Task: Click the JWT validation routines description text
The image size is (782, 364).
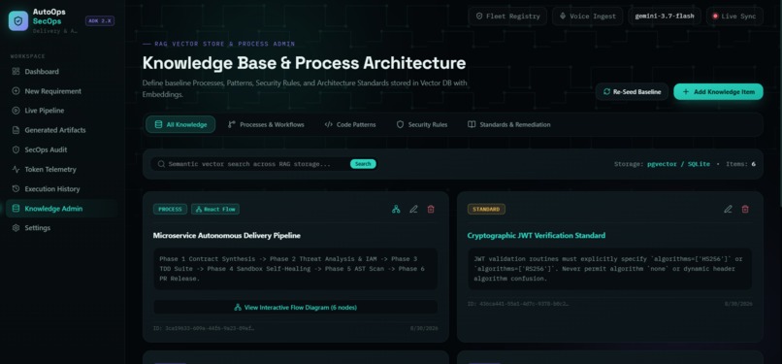Action: [609, 269]
